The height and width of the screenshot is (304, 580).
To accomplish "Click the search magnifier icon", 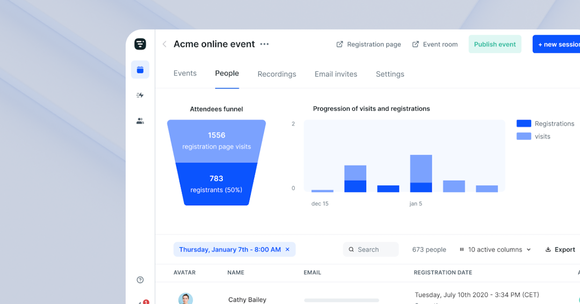I will [x=351, y=249].
